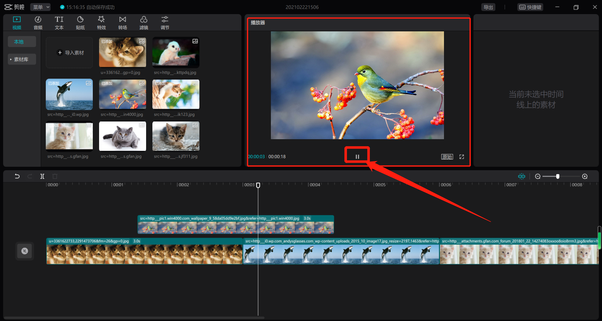
Task: Click the undo arrow in timeline toolbar
Action: click(17, 176)
